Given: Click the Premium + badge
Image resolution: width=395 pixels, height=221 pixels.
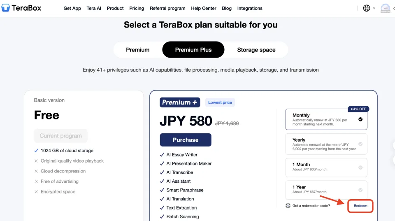Looking at the screenshot, I should pyautogui.click(x=179, y=102).
